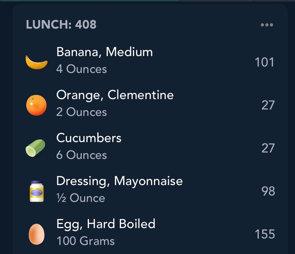Click the banana food icon

(36, 62)
